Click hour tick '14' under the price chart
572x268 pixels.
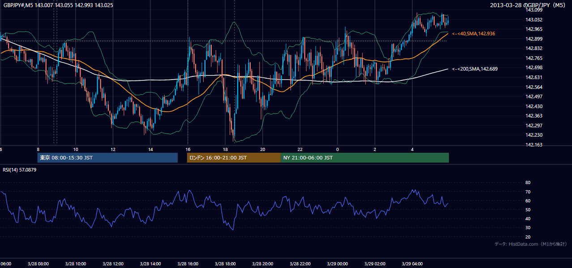click(150, 149)
